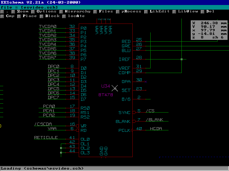Select the /CSCDA net label
The image size is (229, 171).
(x=43, y=124)
